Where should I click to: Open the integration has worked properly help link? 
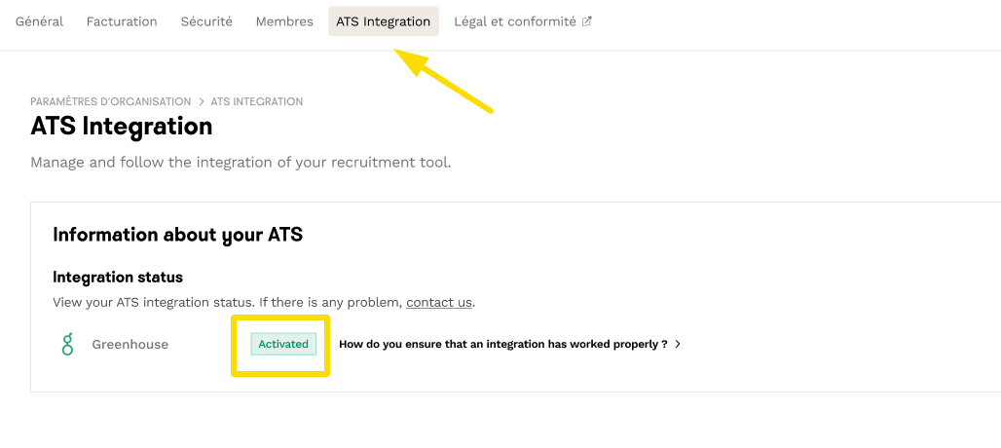[x=502, y=344]
